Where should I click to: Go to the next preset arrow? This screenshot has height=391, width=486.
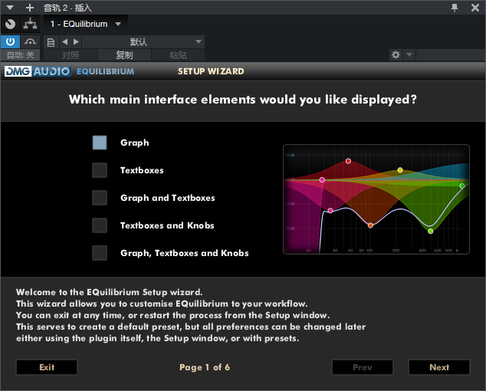76,41
